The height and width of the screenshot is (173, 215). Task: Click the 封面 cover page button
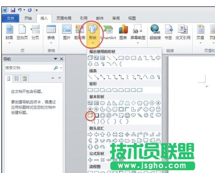pos(9,34)
